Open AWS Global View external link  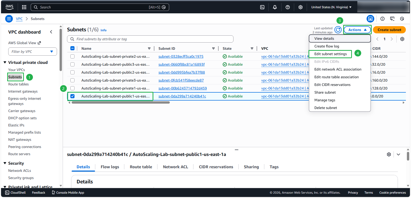click(x=24, y=43)
